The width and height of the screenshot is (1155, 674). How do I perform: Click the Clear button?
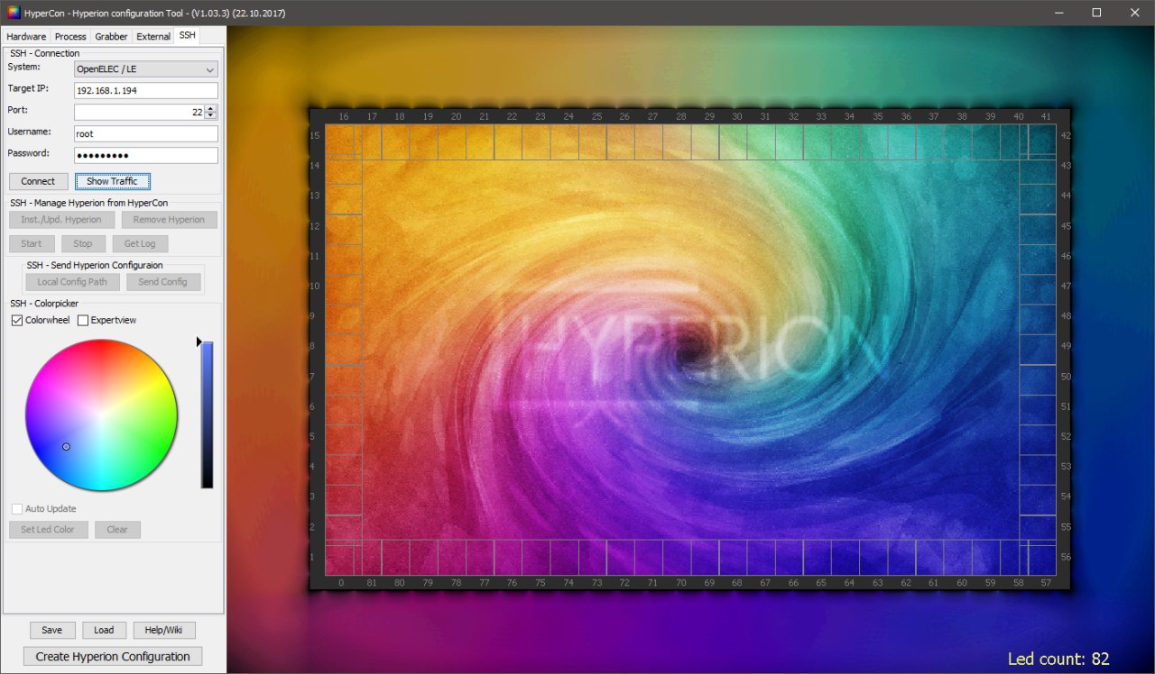point(117,530)
